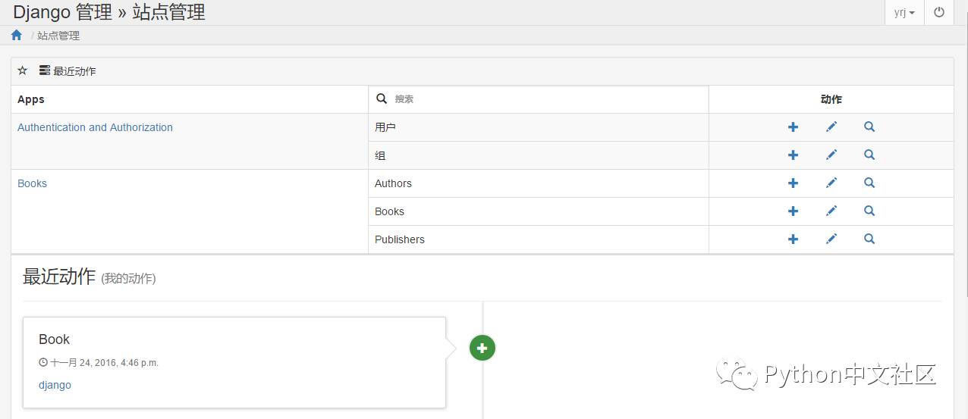The height and width of the screenshot is (419, 968).
Task: Click the django recent action link
Action: [x=55, y=385]
